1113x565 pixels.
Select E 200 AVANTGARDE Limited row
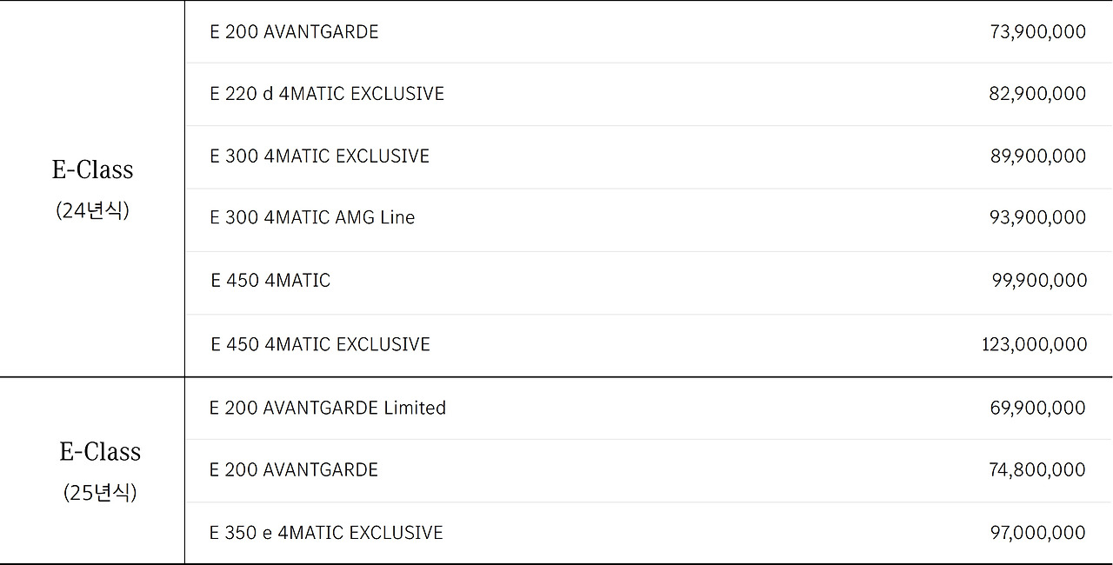(649, 409)
